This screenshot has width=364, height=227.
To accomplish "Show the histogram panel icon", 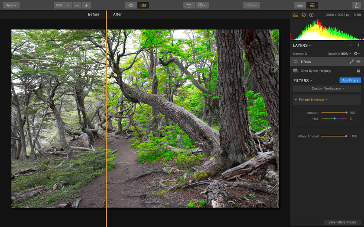I will coord(295,15).
